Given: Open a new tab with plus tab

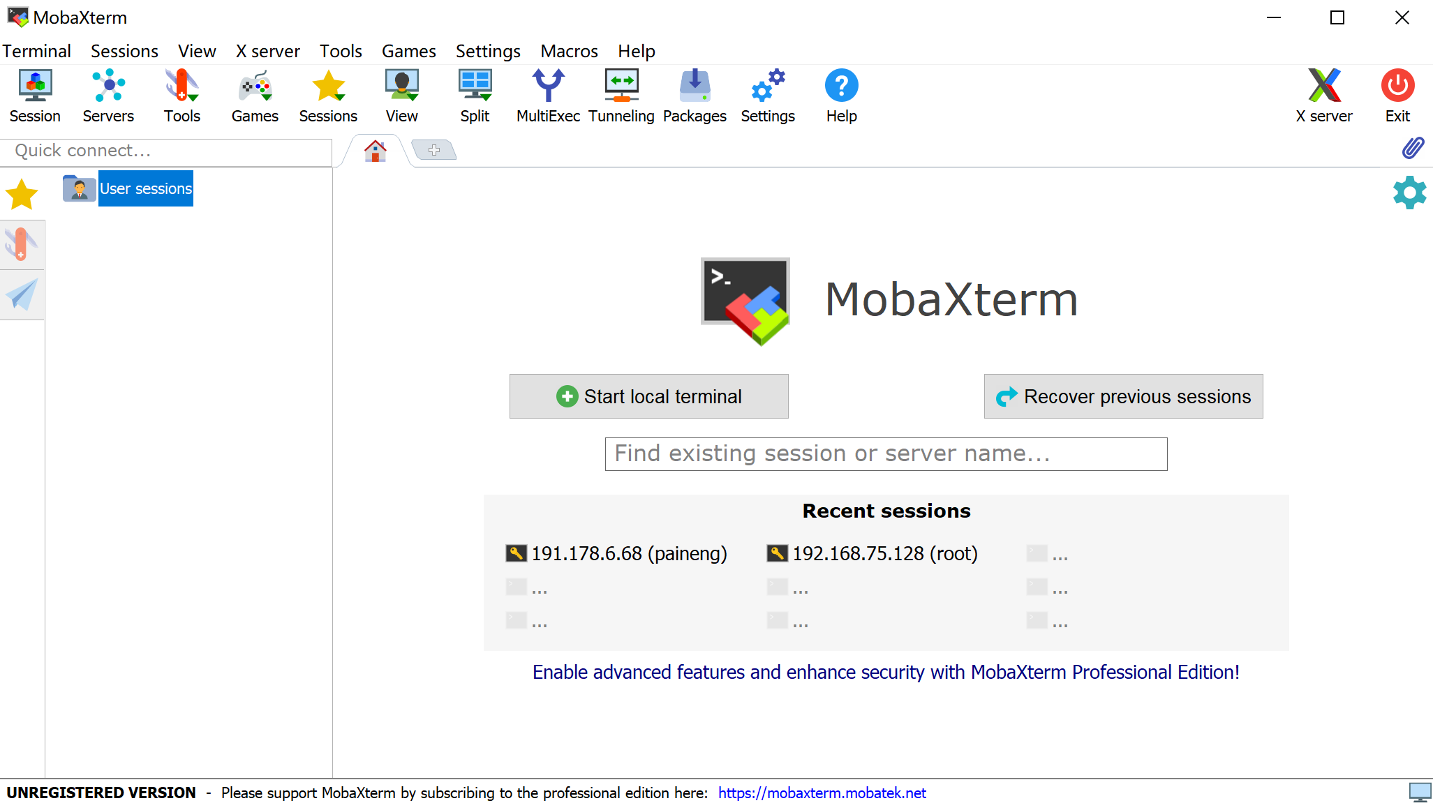Looking at the screenshot, I should (434, 150).
